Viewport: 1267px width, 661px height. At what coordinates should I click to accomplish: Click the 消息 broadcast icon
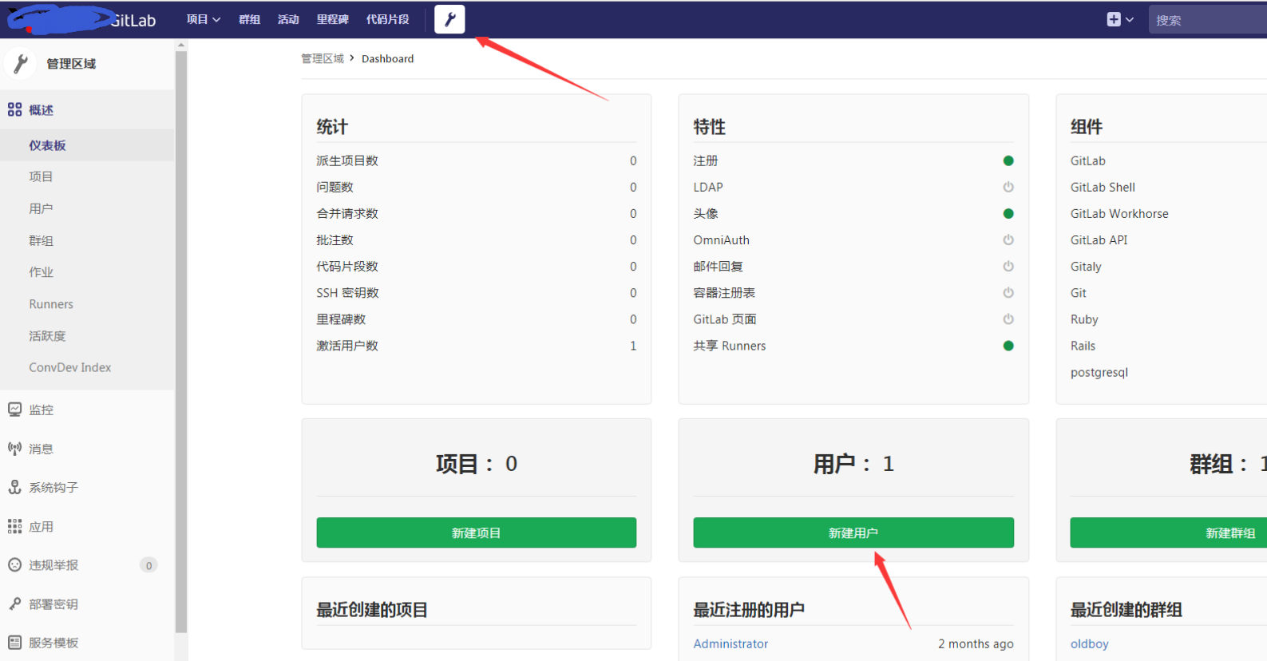click(14, 448)
